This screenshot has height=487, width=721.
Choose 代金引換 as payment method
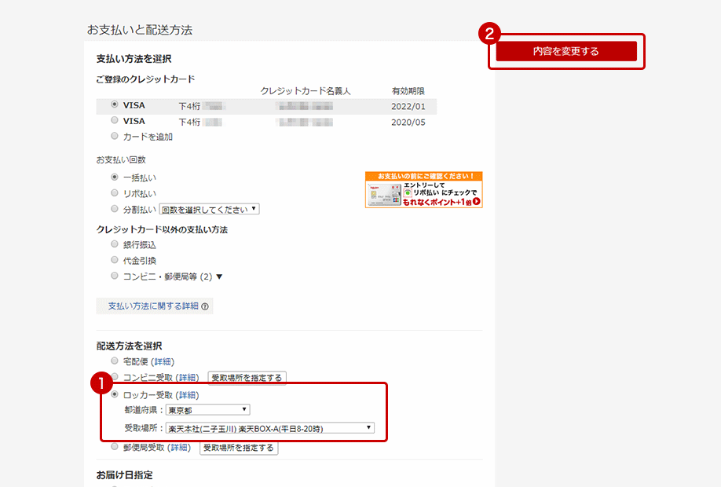(115, 260)
